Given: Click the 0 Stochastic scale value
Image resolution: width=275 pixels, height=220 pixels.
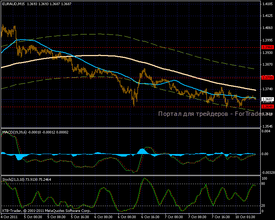Looking at the screenshot, I should click(263, 211).
